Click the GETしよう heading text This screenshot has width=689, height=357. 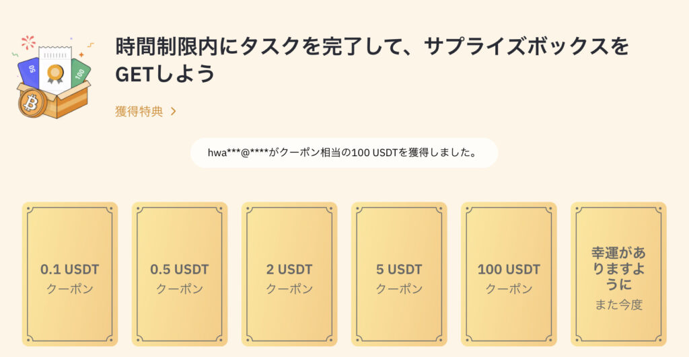point(166,74)
